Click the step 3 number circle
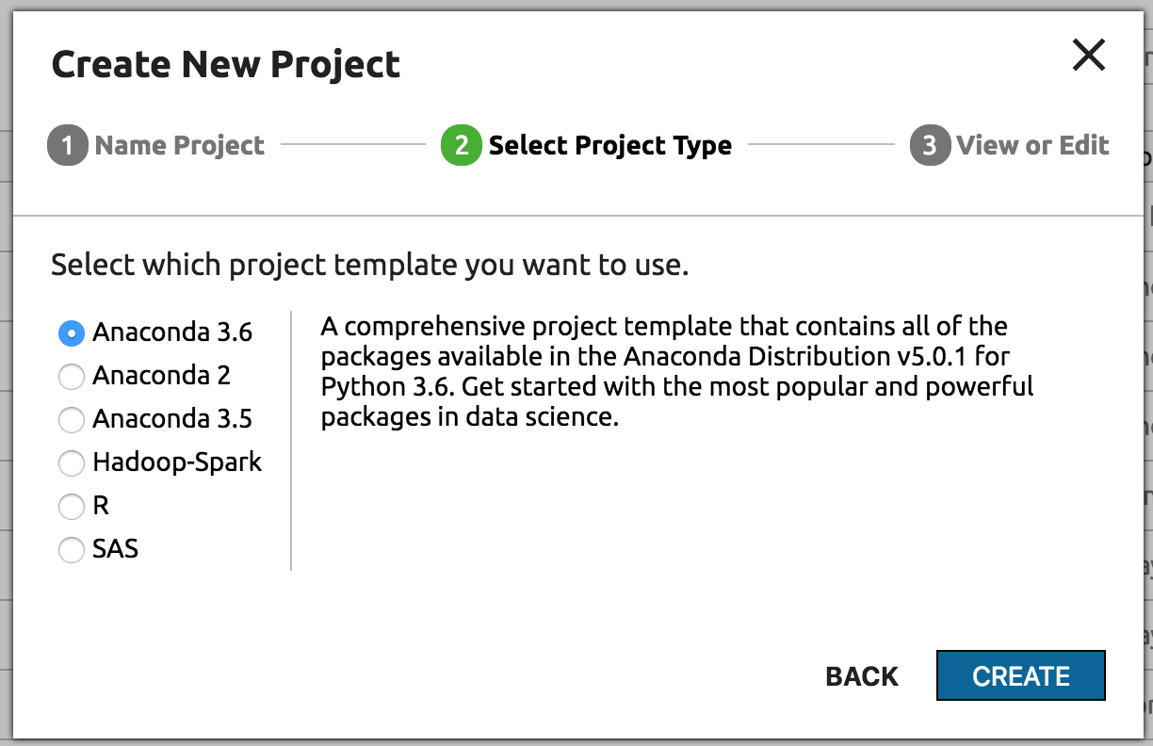The width and height of the screenshot is (1153, 746). click(x=930, y=146)
